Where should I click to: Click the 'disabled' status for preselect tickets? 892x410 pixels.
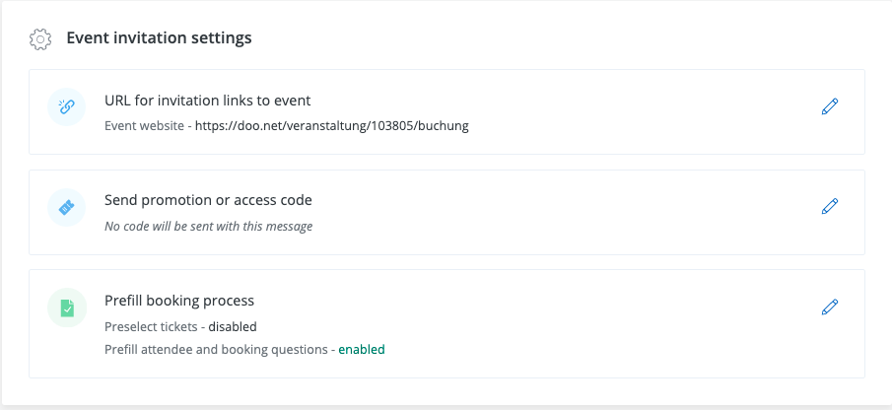tap(233, 326)
